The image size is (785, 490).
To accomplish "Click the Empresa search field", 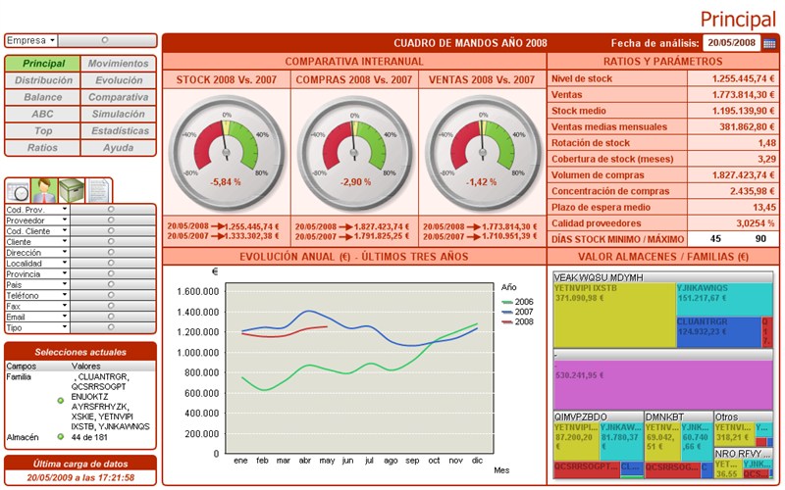I will [x=107, y=40].
